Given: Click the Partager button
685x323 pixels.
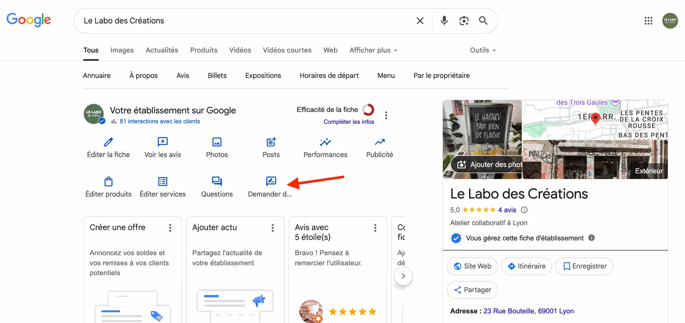Looking at the screenshot, I should [x=472, y=290].
